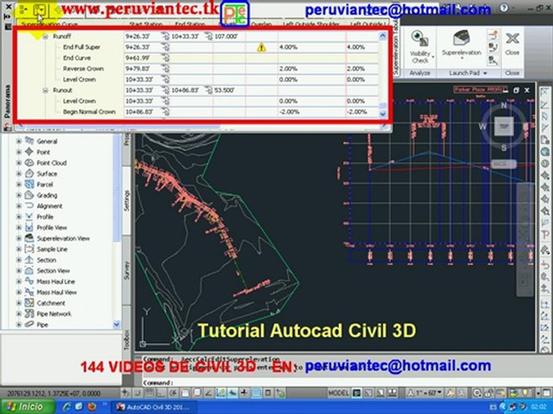
Task: Toggle Snap mode in status bar
Action: click(138, 393)
